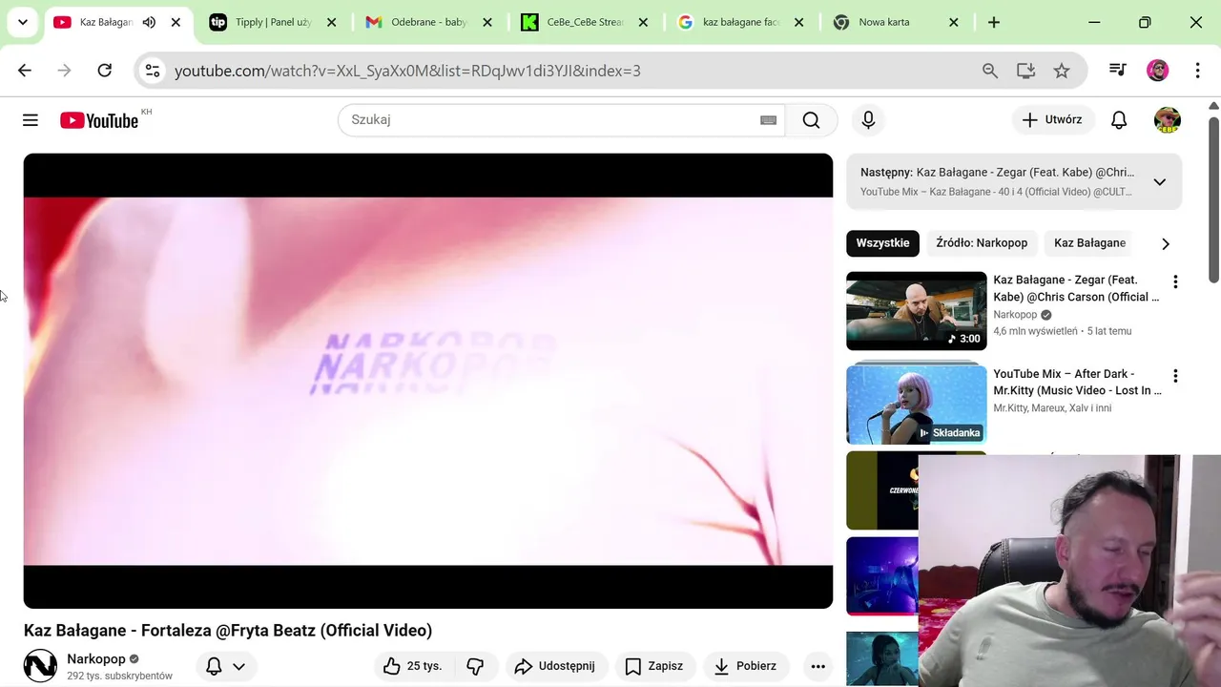The width and height of the screenshot is (1221, 687).
Task: Bookmark this page with the star
Action: pos(1062,71)
